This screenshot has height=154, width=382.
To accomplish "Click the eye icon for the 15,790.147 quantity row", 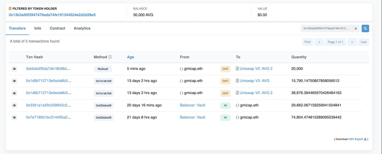I will [x=14, y=81].
